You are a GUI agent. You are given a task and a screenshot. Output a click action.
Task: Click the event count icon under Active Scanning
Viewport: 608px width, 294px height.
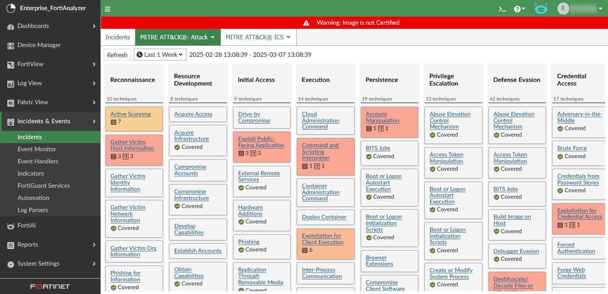113,122
